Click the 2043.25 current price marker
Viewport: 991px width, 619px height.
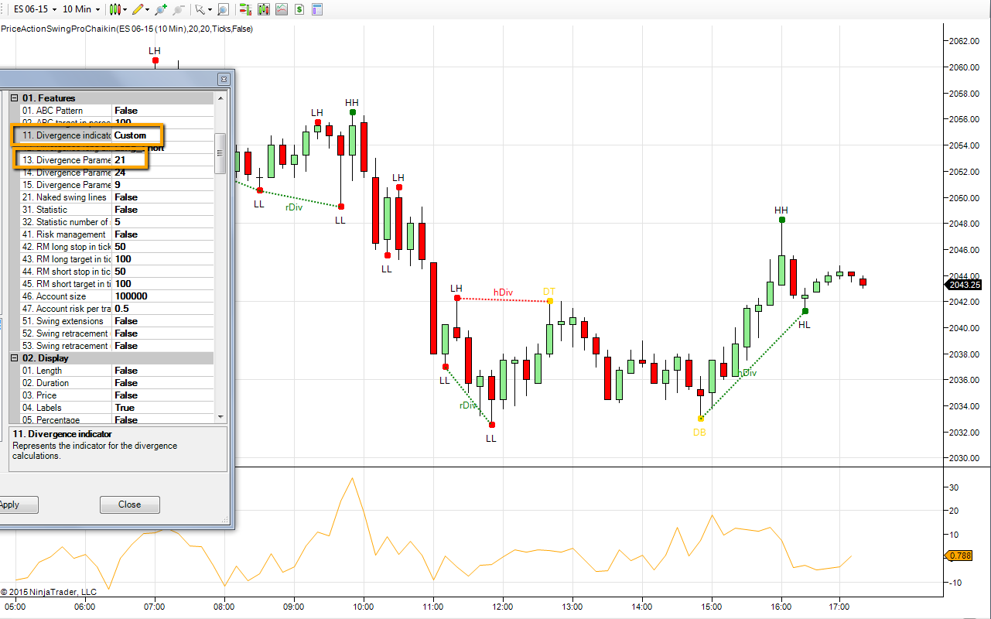pos(964,284)
